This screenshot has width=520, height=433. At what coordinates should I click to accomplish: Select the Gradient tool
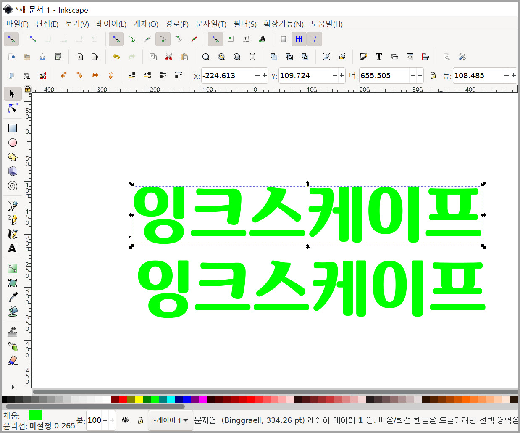click(13, 269)
